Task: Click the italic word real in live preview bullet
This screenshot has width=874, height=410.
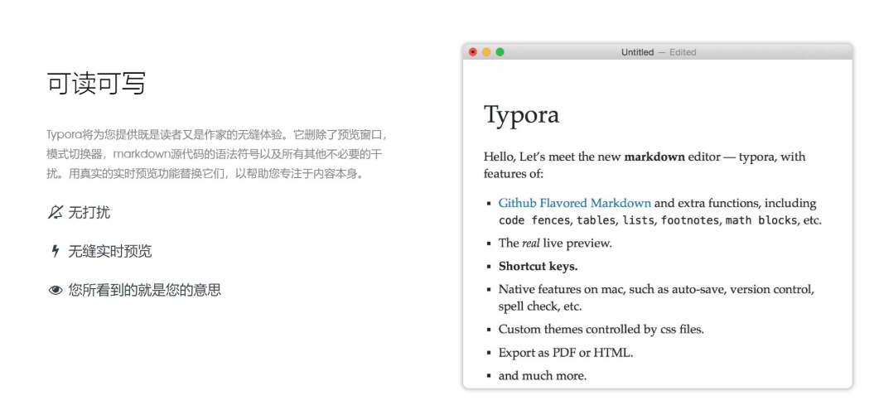Action: click(x=531, y=244)
